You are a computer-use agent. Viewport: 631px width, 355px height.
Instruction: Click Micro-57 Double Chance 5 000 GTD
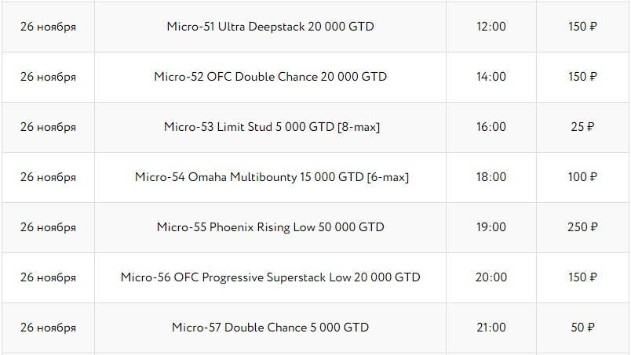(270, 328)
